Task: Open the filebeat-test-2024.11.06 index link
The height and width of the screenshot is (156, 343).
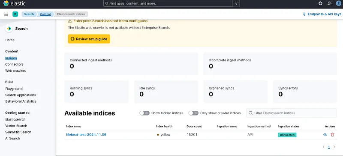Action: (86, 135)
